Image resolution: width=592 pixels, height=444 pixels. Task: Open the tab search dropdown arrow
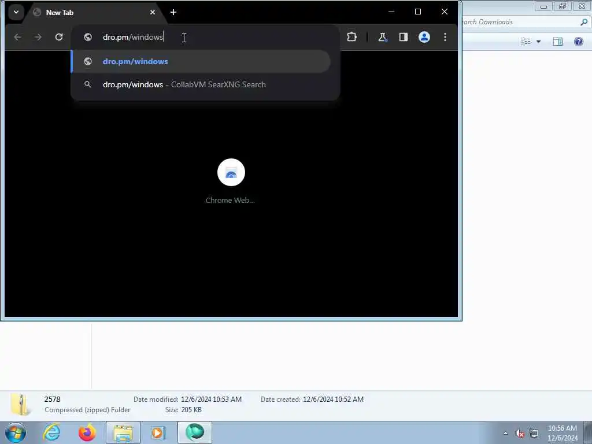pos(16,12)
